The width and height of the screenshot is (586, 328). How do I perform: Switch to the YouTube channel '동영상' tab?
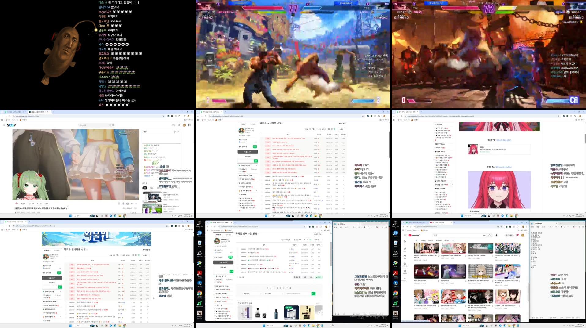(x=423, y=240)
